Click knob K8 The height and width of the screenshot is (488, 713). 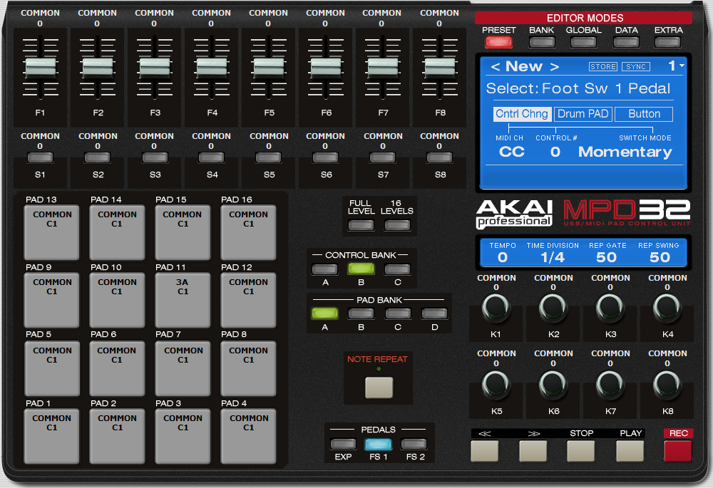point(667,384)
